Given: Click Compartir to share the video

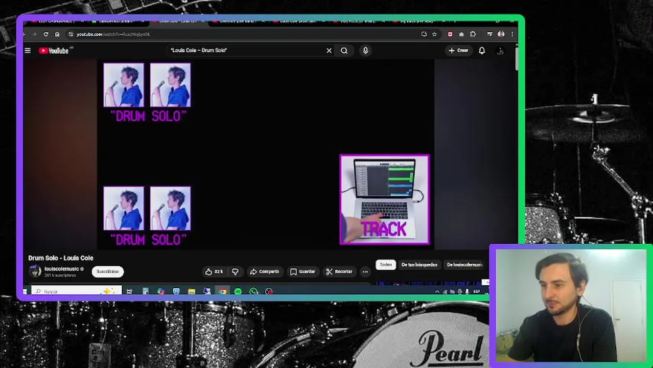Looking at the screenshot, I should pyautogui.click(x=264, y=271).
